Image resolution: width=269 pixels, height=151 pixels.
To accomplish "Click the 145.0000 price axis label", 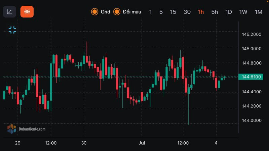I will [x=252, y=49].
